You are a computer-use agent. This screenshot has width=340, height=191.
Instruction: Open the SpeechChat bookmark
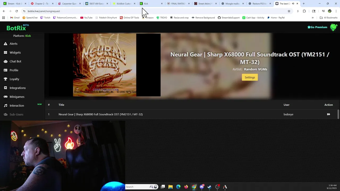tap(30, 18)
